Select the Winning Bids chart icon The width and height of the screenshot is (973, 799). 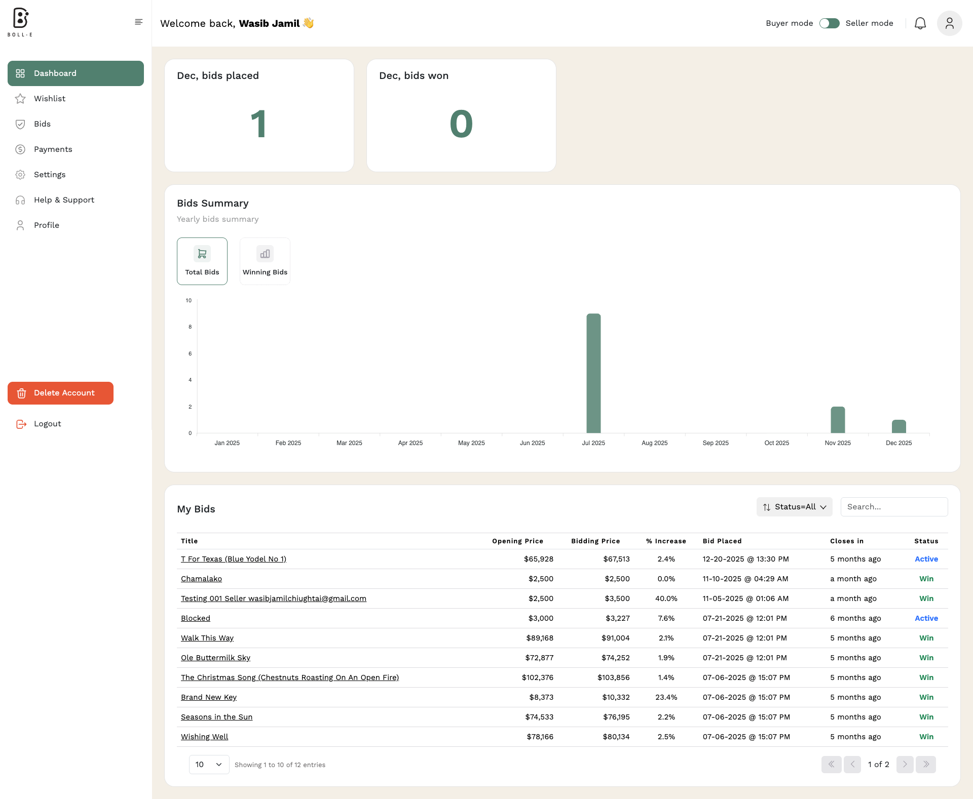tap(265, 254)
